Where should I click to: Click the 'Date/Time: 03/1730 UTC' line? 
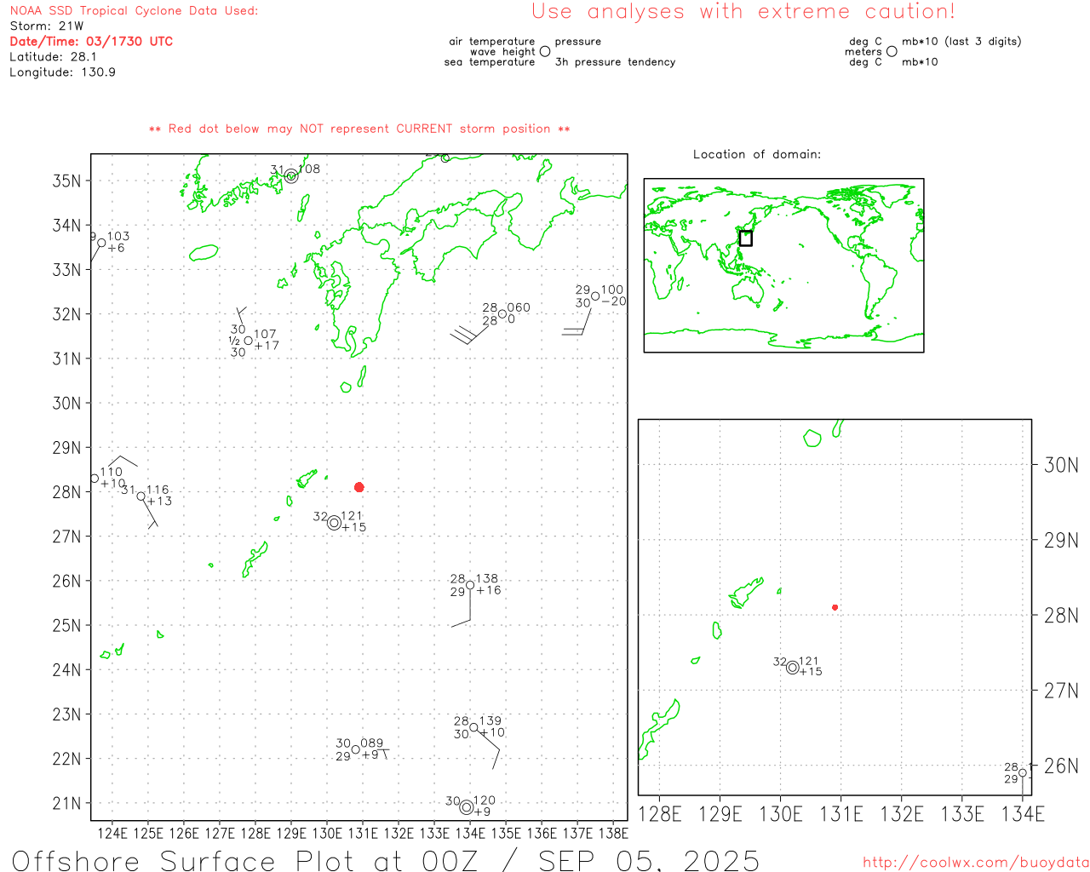(91, 41)
